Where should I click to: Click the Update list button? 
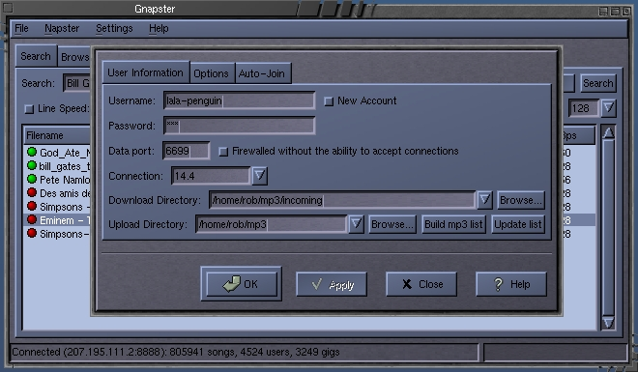pos(517,224)
